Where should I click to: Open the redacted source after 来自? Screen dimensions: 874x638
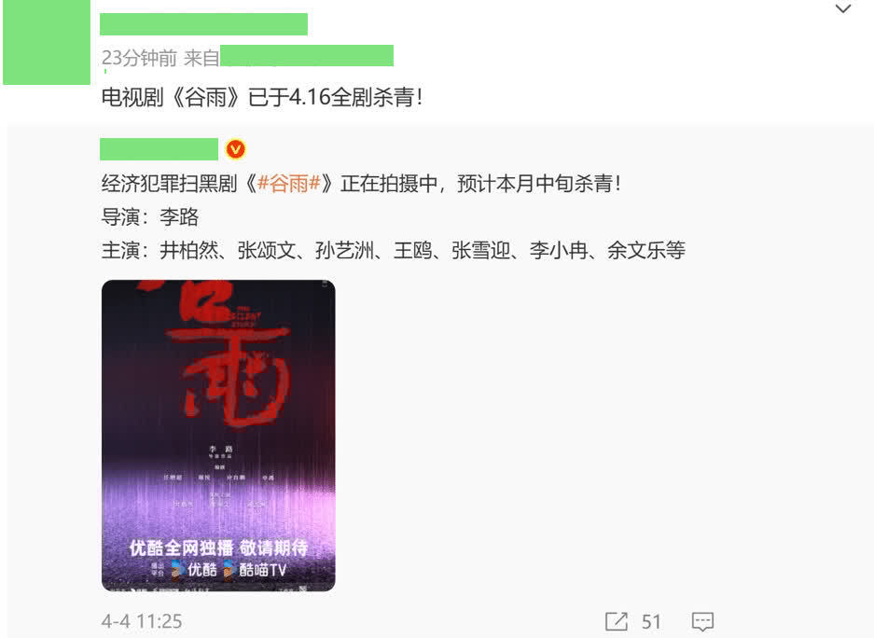click(307, 56)
